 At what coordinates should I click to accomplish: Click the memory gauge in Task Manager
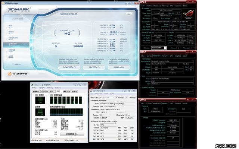point(40,112)
